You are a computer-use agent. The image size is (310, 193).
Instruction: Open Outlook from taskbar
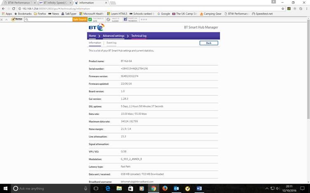click(176, 188)
